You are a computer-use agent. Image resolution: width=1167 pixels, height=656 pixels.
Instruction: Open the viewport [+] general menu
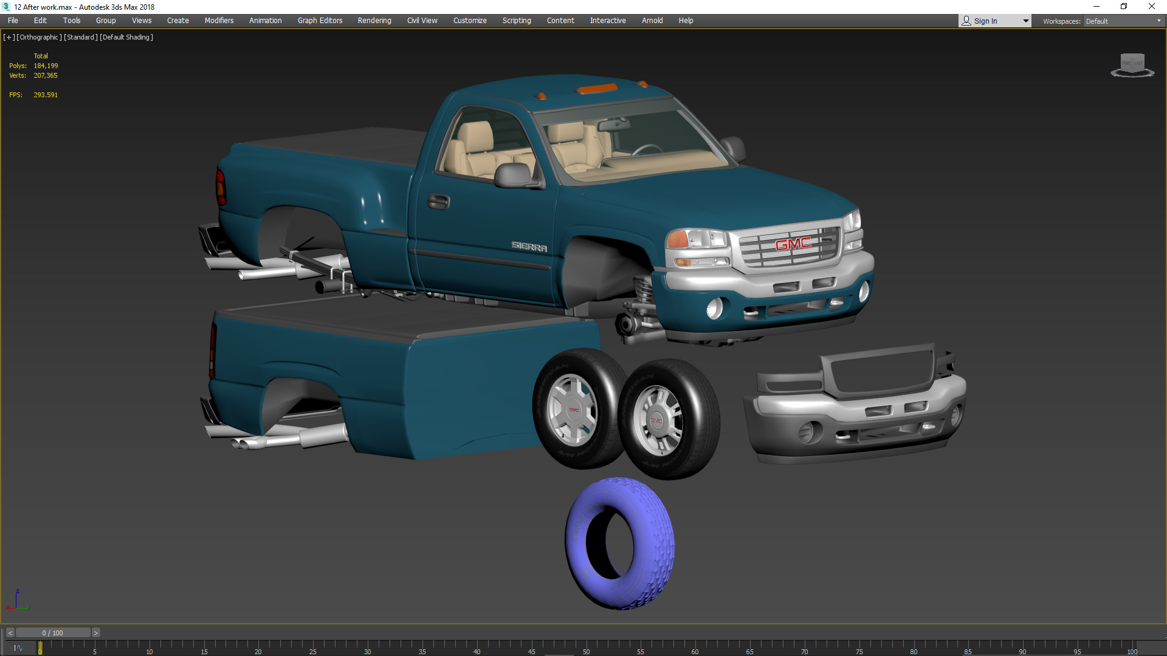(x=9, y=37)
